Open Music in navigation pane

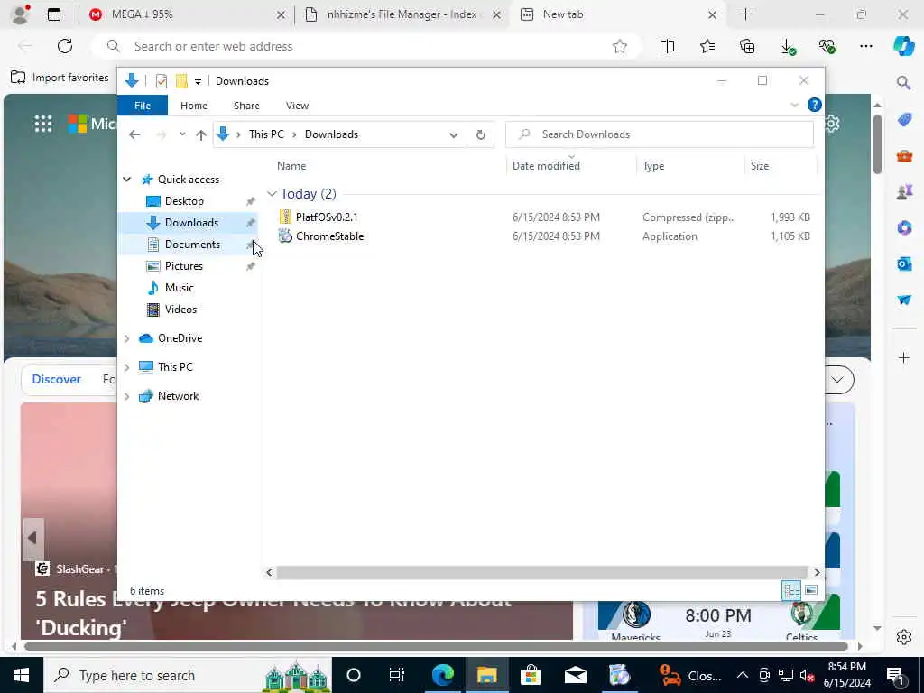coord(180,288)
